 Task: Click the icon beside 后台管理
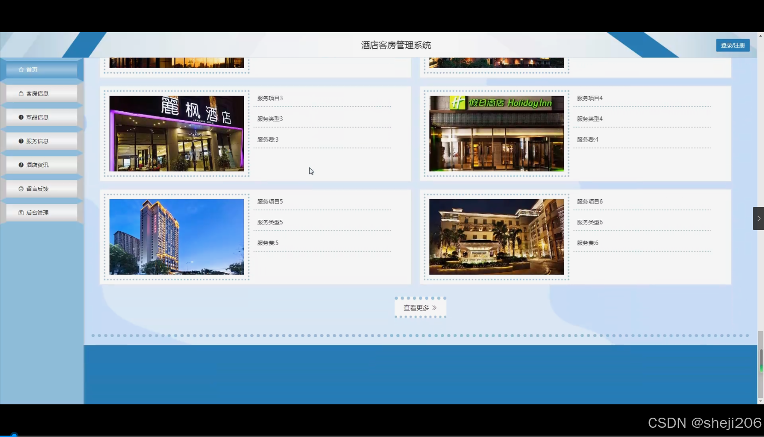click(x=21, y=213)
